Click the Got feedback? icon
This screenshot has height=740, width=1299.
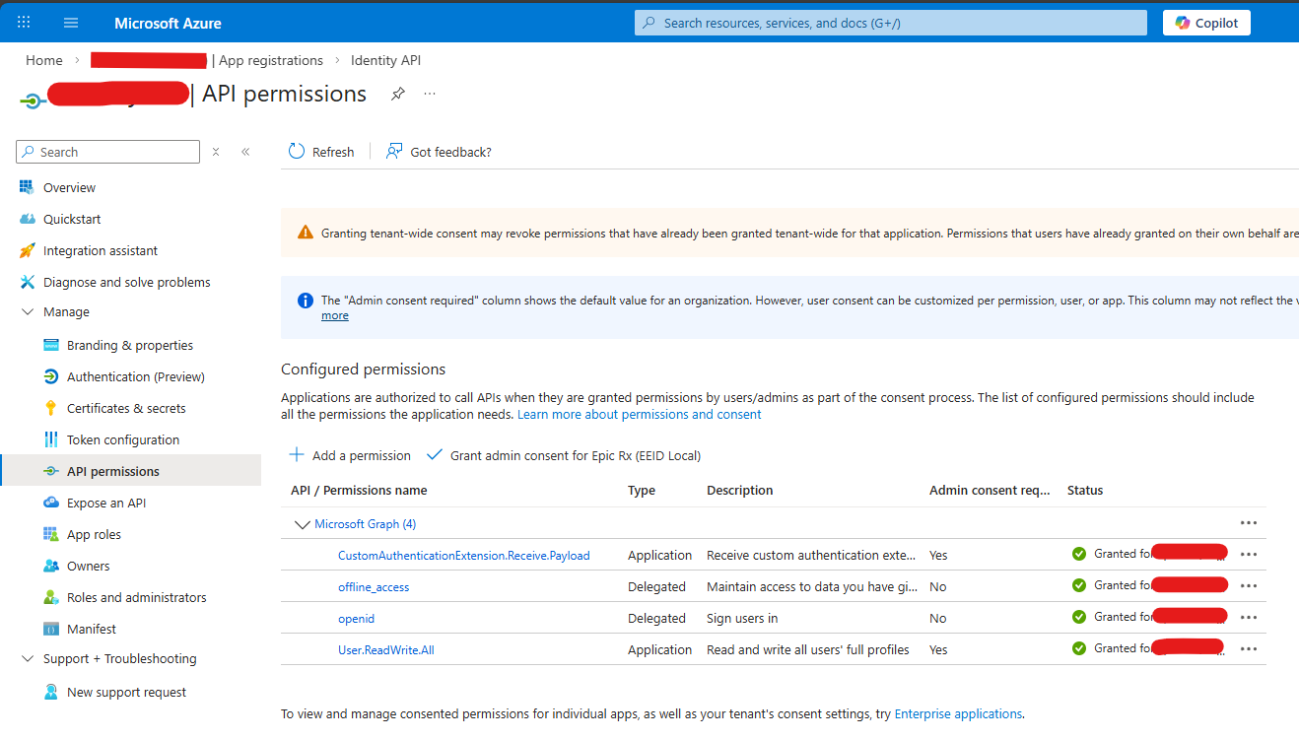[x=394, y=152]
